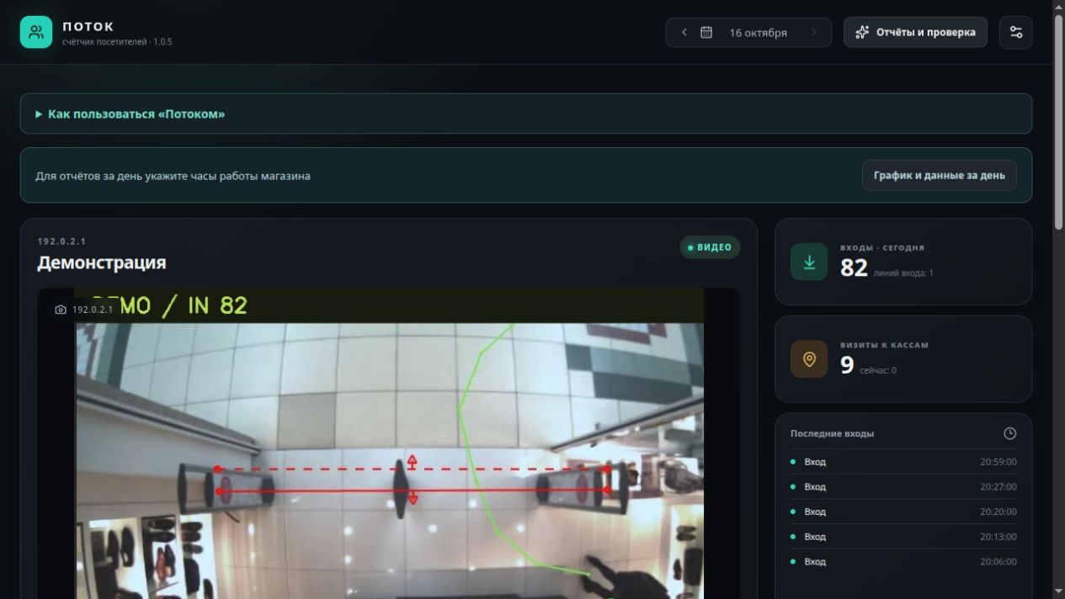1065x599 pixels.
Task: Click the Поток people logo icon
Action: [x=36, y=32]
